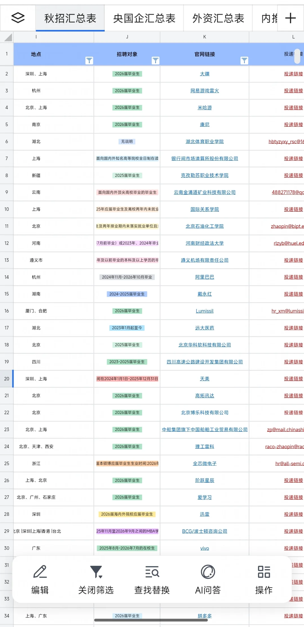Open 爱学习 link
This screenshot has height=627, width=304.
click(x=205, y=497)
